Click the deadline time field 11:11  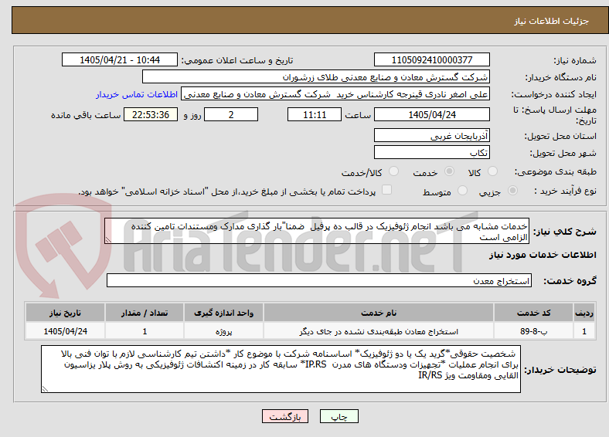click(315, 114)
